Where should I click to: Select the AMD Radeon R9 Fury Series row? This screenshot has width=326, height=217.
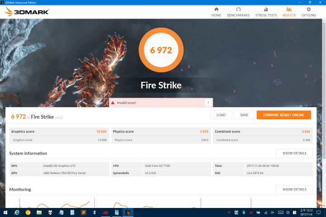click(59, 173)
